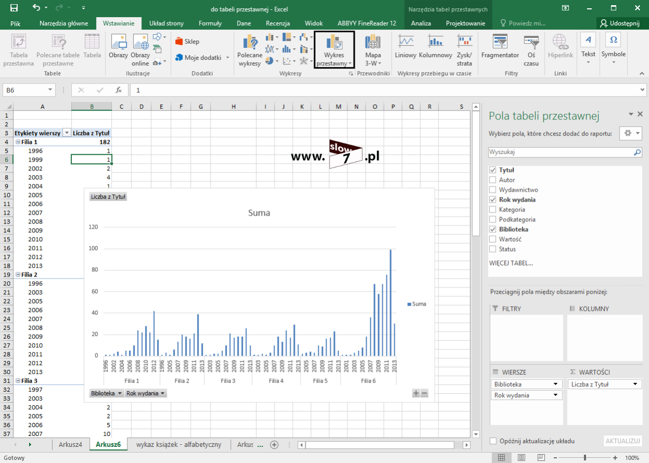Collapse the Filia 1 group
This screenshot has width=649, height=463.
coord(18,142)
